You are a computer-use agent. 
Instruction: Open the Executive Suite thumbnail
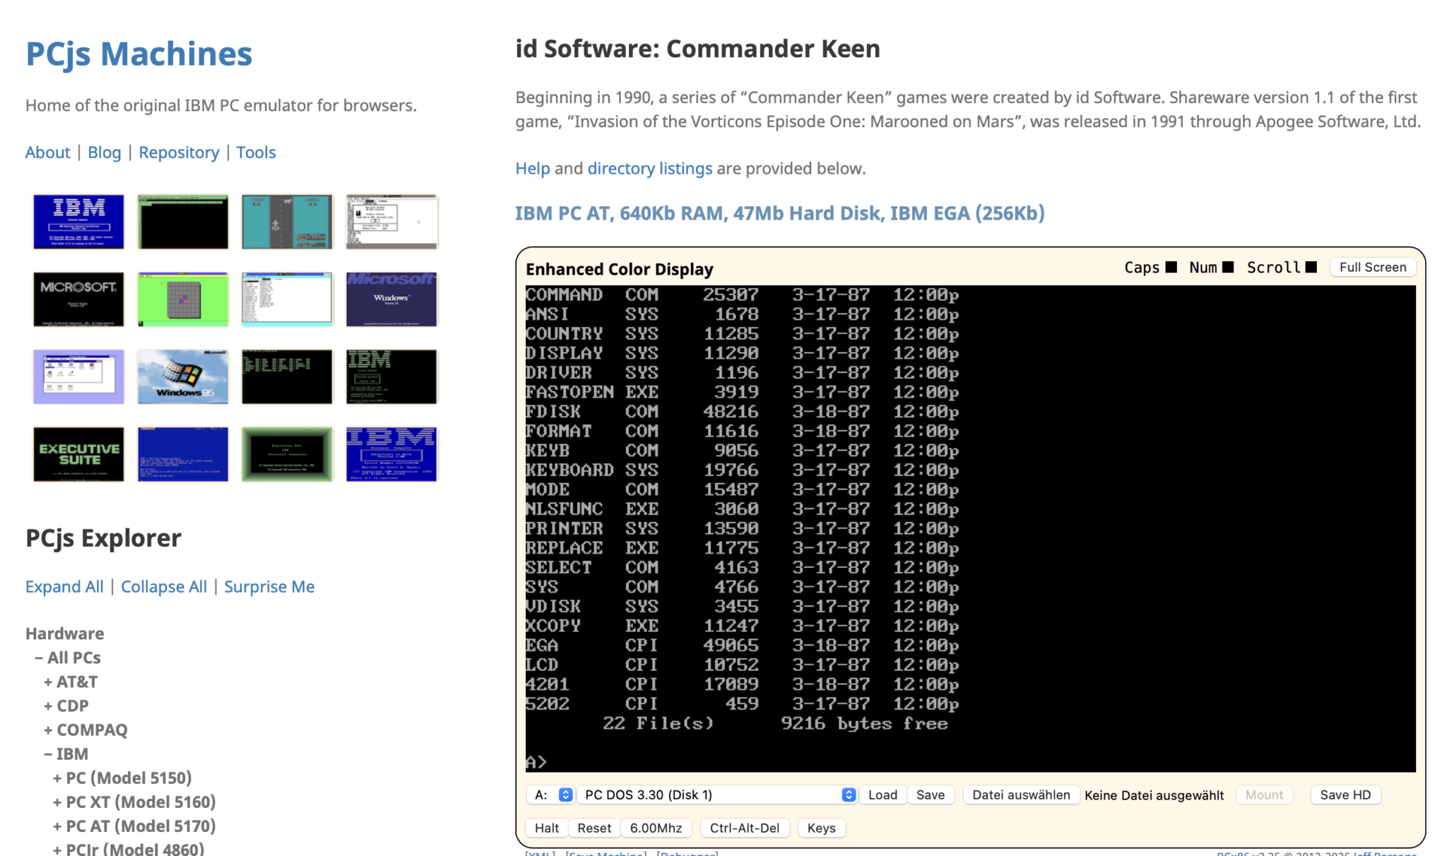78,454
